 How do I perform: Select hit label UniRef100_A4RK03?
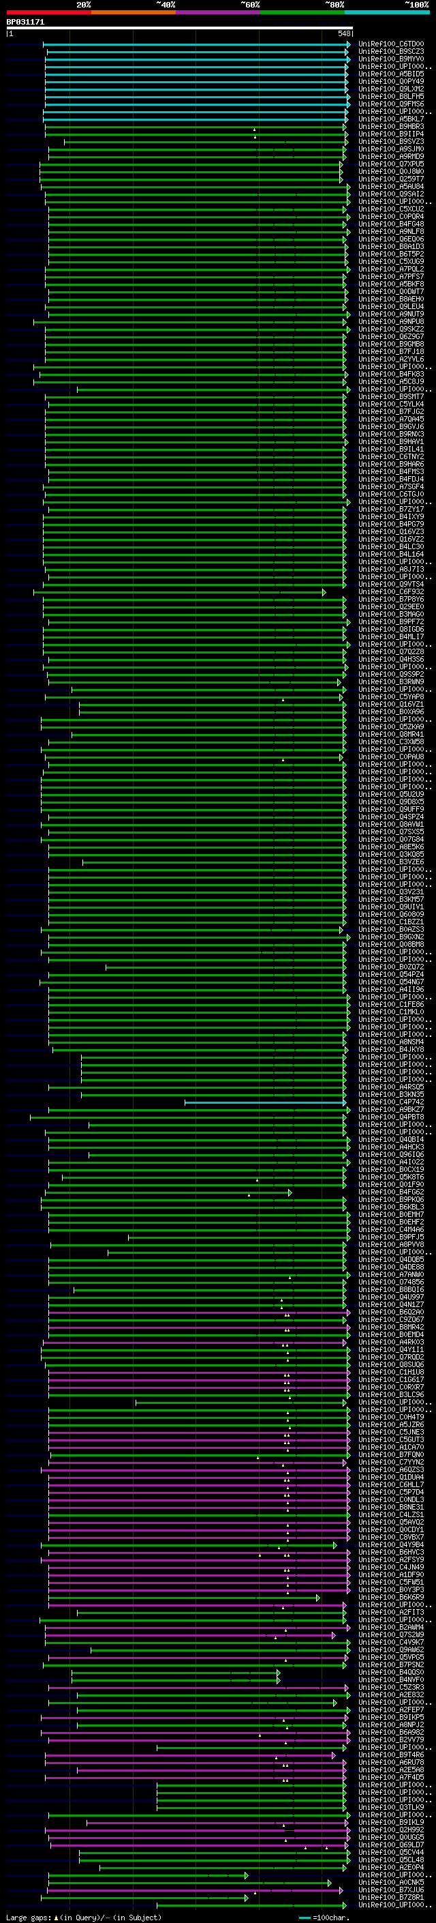click(391, 1342)
